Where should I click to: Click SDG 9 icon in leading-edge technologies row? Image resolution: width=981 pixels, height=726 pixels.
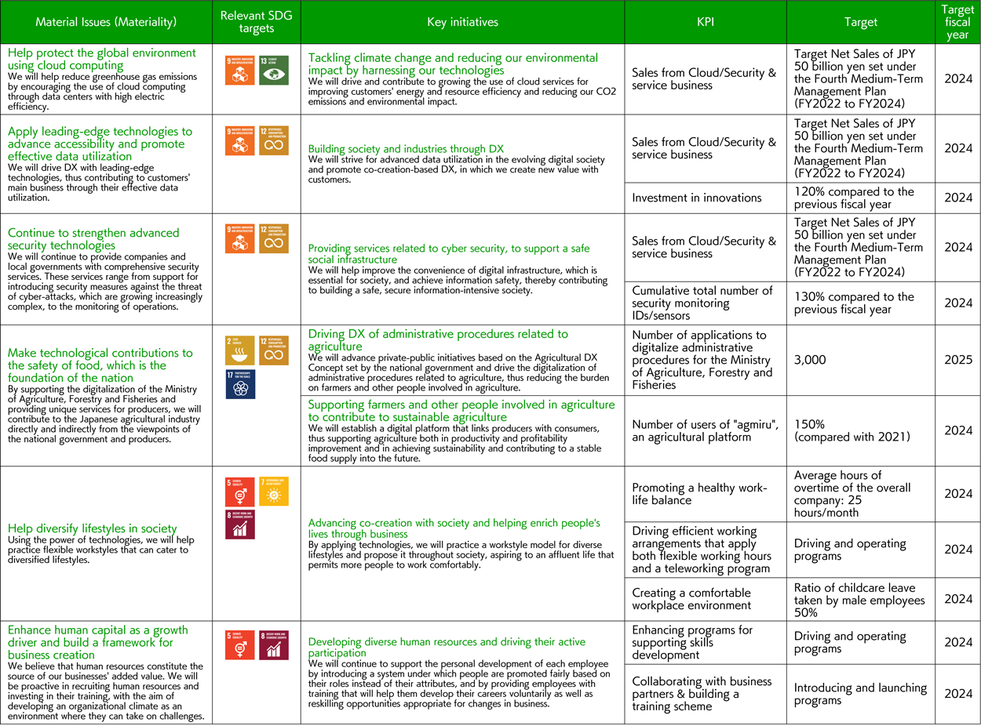tap(239, 140)
